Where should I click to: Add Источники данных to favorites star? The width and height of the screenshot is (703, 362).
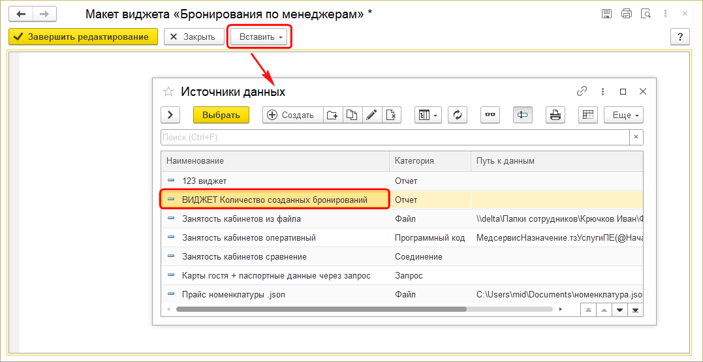point(168,92)
